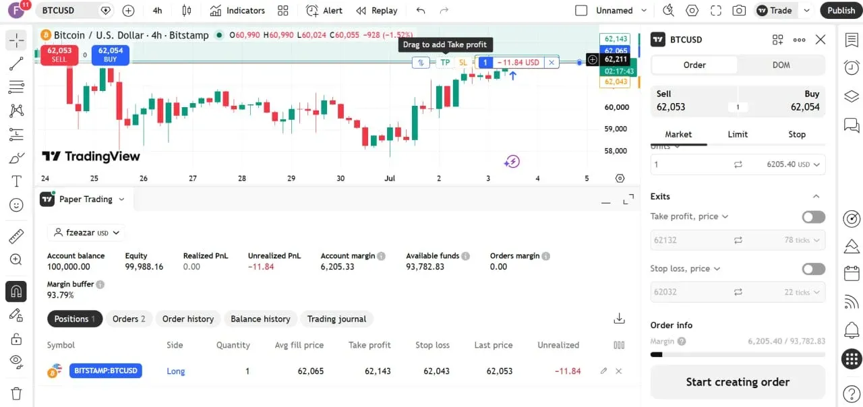863x407 pixels.
Task: Open indicator templates grid icon
Action: (x=283, y=11)
